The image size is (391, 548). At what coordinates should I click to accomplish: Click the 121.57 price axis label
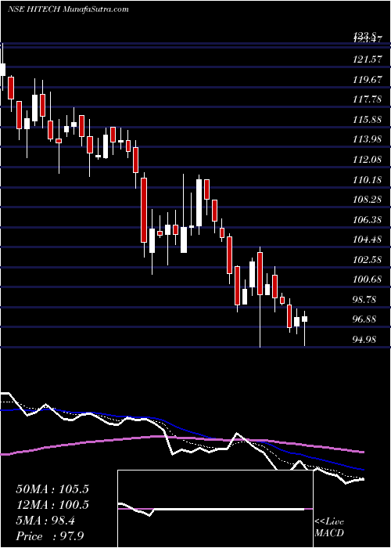click(367, 59)
